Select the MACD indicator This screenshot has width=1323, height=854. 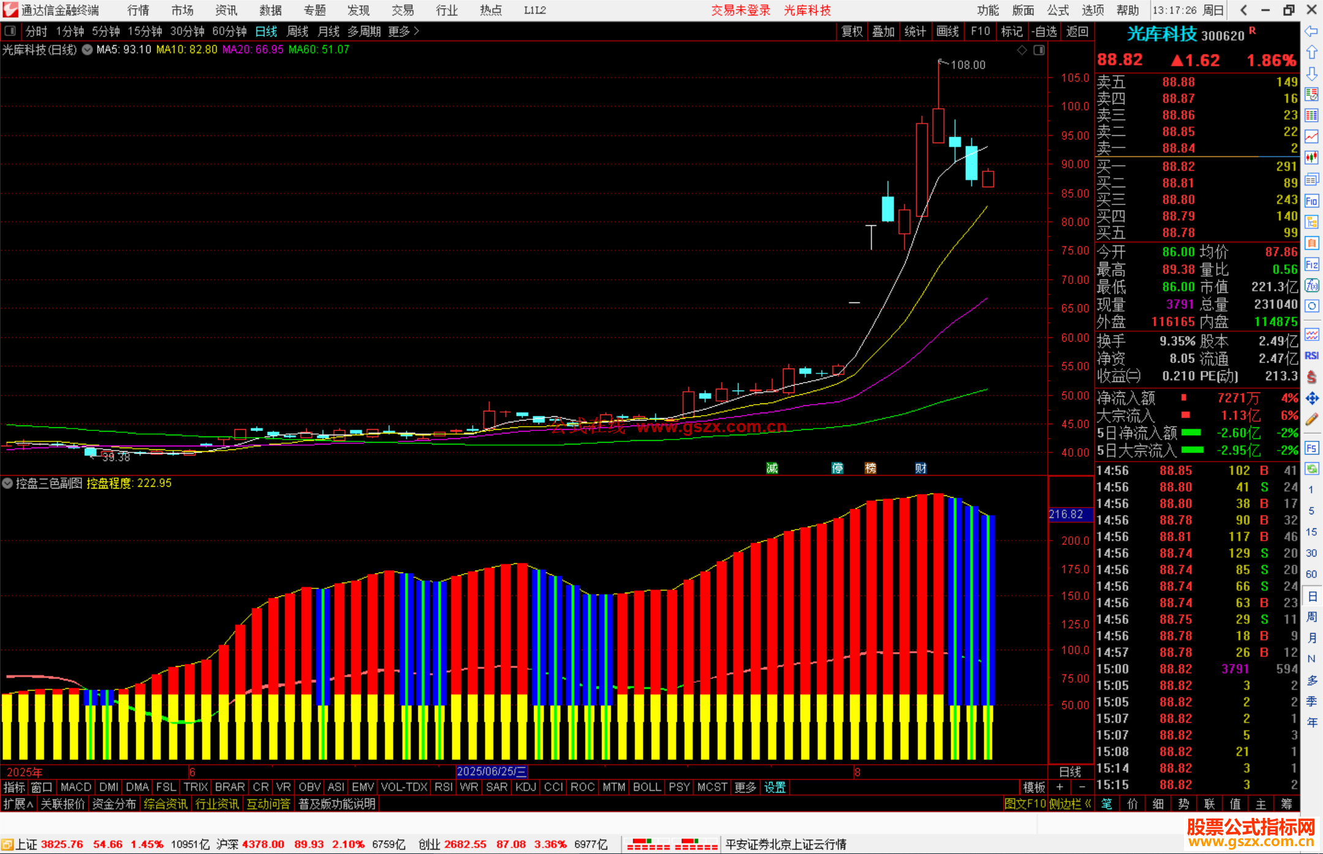pos(76,787)
